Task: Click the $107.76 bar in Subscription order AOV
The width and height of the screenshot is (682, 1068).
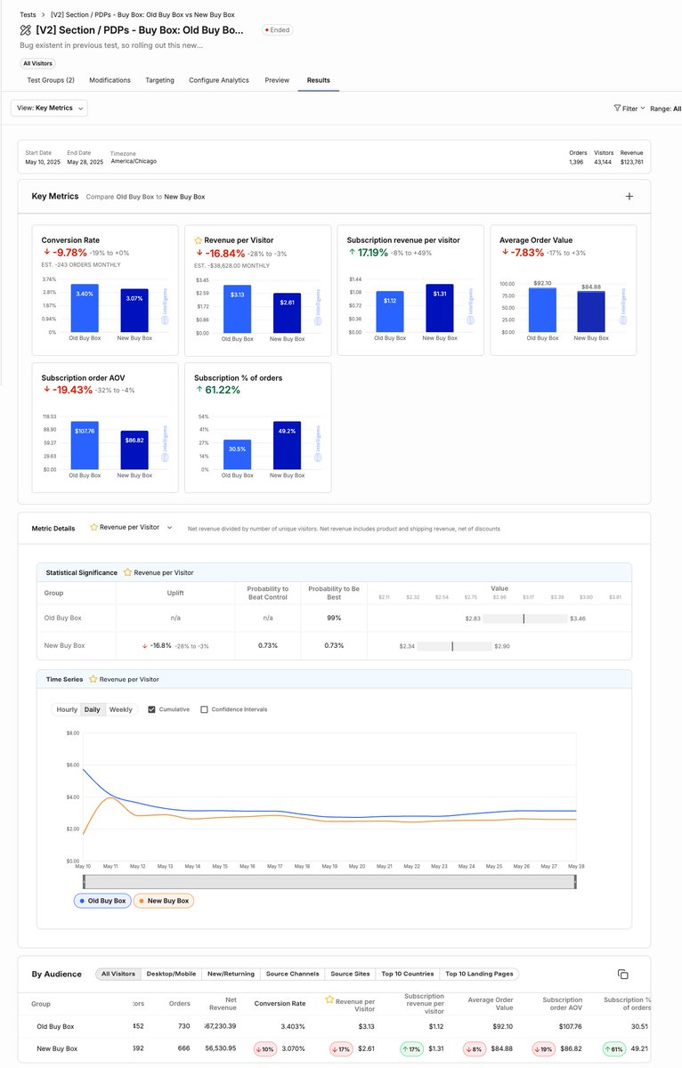Action: [84, 445]
